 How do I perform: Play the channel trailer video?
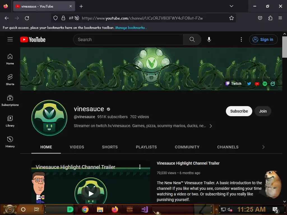tap(91, 194)
